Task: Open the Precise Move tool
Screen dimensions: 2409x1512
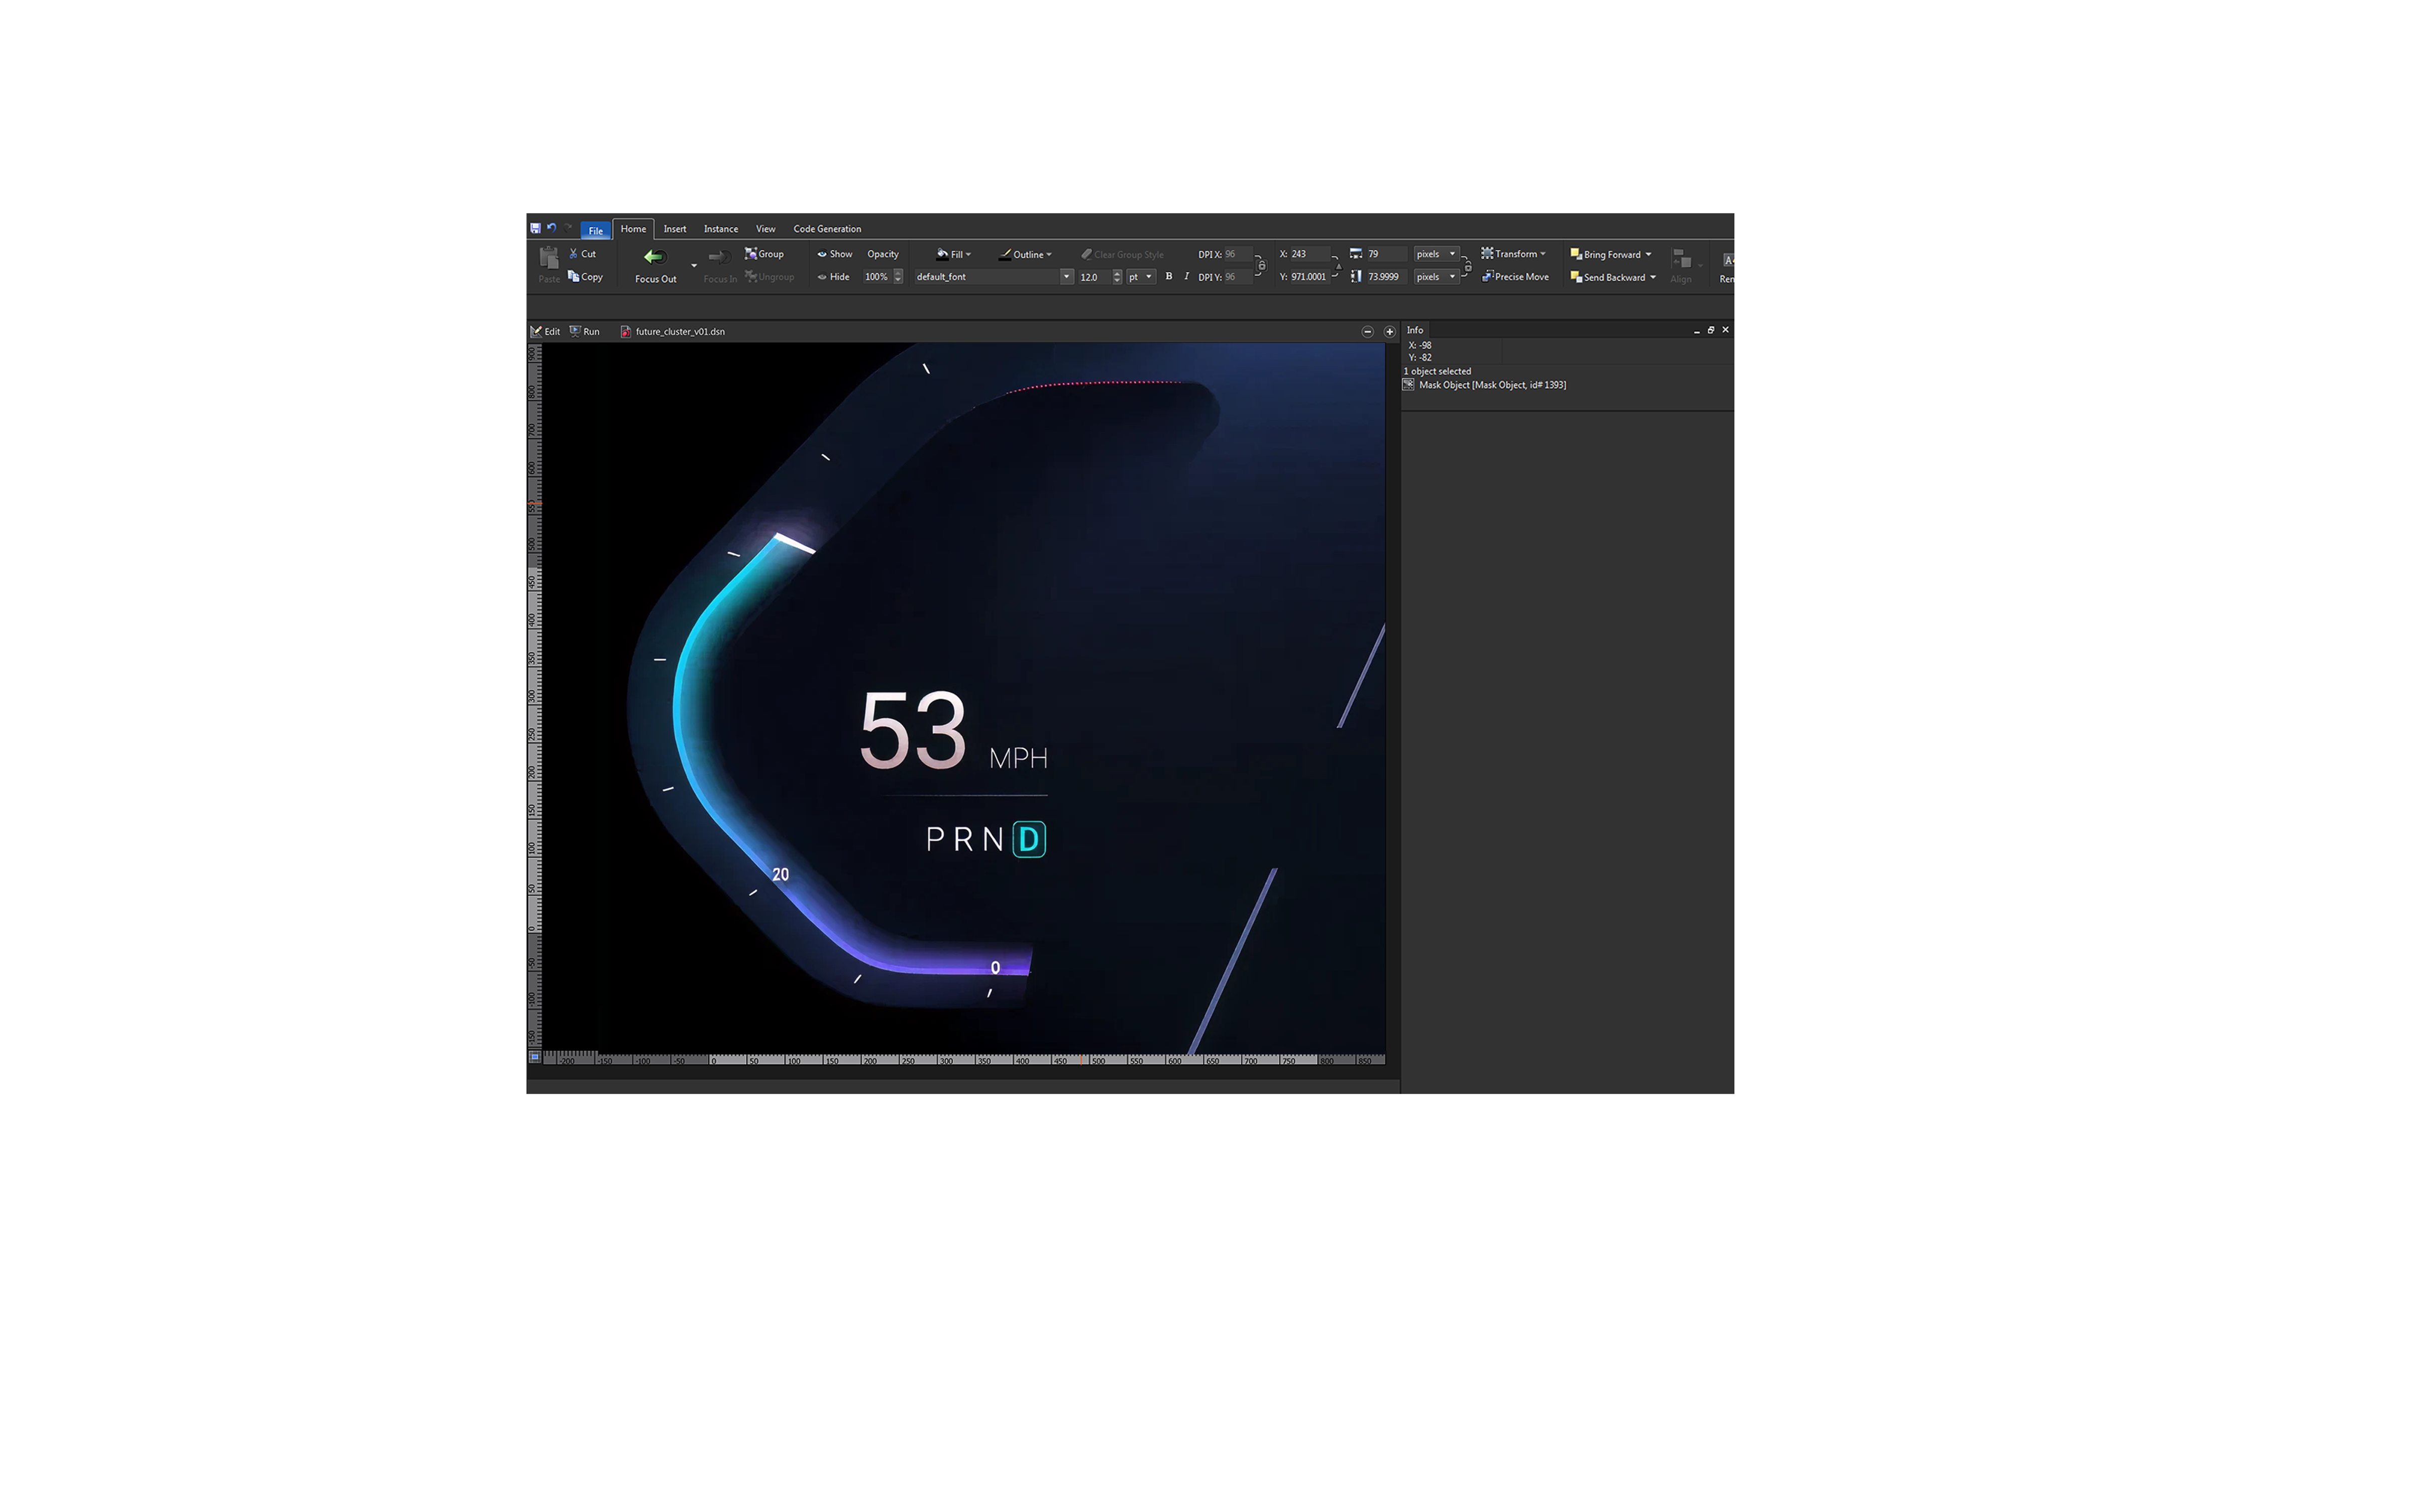Action: pos(1515,277)
